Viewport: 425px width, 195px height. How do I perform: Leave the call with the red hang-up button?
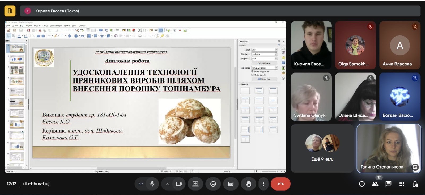tap(280, 184)
